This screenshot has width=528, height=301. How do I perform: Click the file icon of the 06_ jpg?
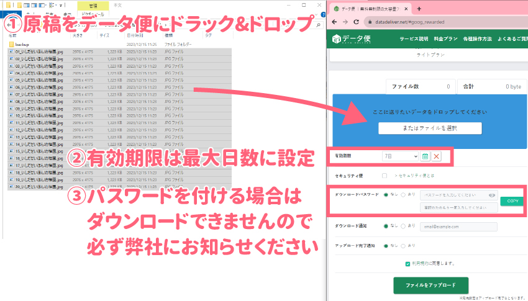click(11, 87)
